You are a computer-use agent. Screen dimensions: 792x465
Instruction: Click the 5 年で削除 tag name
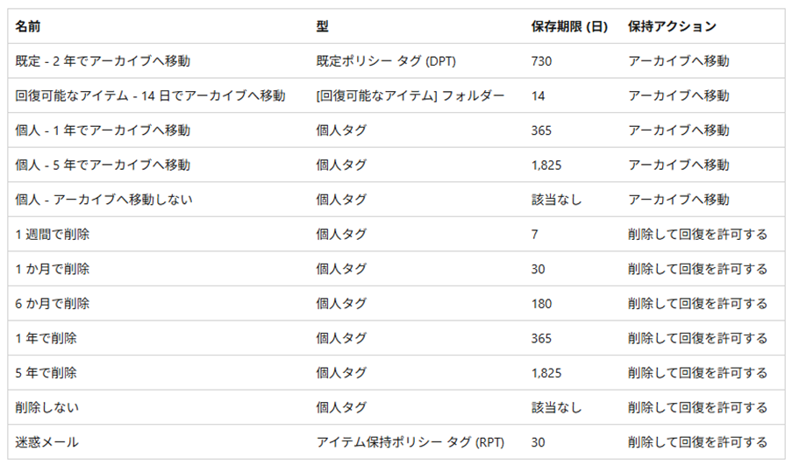click(46, 373)
